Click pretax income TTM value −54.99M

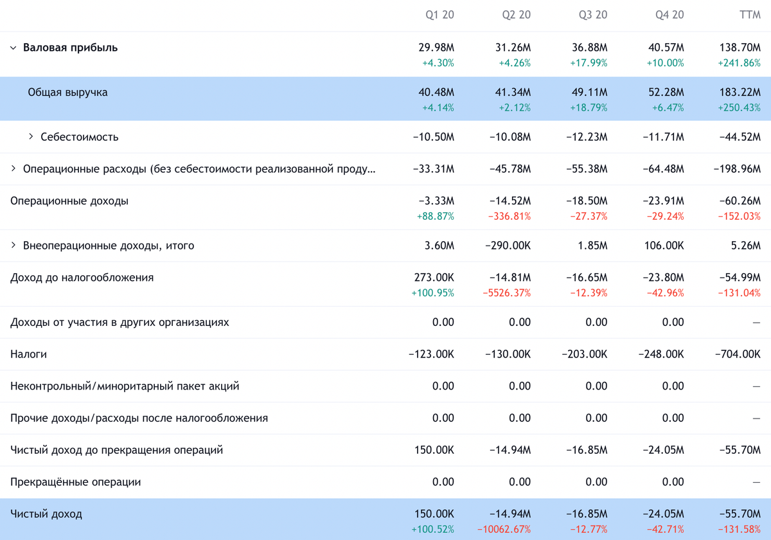(x=740, y=278)
